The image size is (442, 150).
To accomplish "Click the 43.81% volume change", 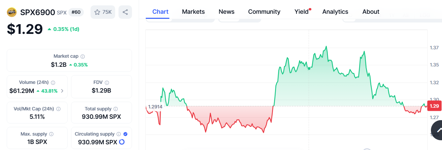I will click(47, 91).
